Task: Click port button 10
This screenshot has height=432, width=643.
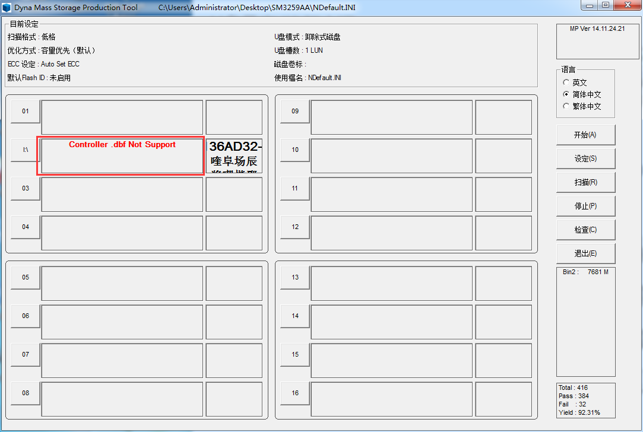Action: 295,150
